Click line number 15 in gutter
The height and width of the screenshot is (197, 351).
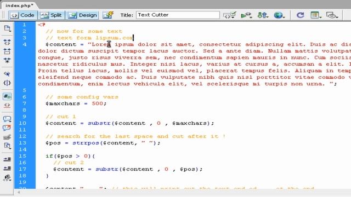point(22,156)
